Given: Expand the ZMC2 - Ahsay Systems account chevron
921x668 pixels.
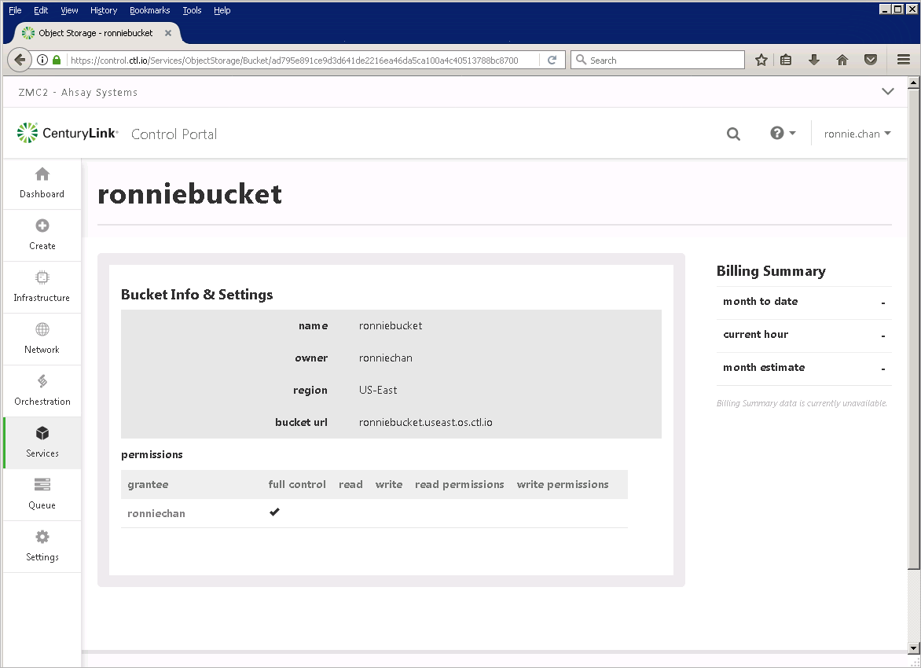Looking at the screenshot, I should tap(887, 92).
